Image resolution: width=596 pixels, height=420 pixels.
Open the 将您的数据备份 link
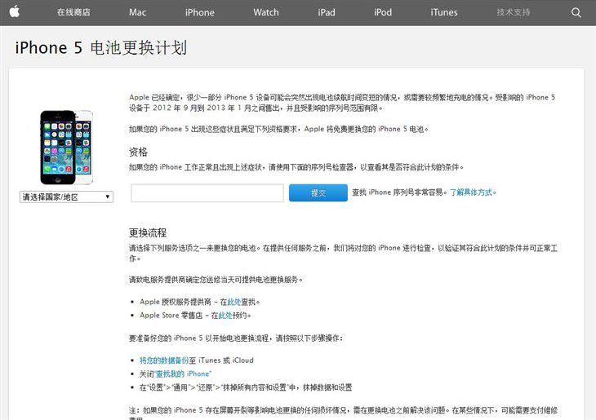point(164,360)
